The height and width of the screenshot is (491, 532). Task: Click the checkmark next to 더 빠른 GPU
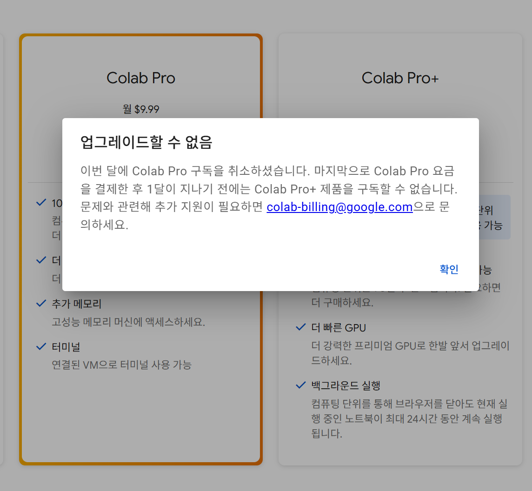[x=300, y=327]
